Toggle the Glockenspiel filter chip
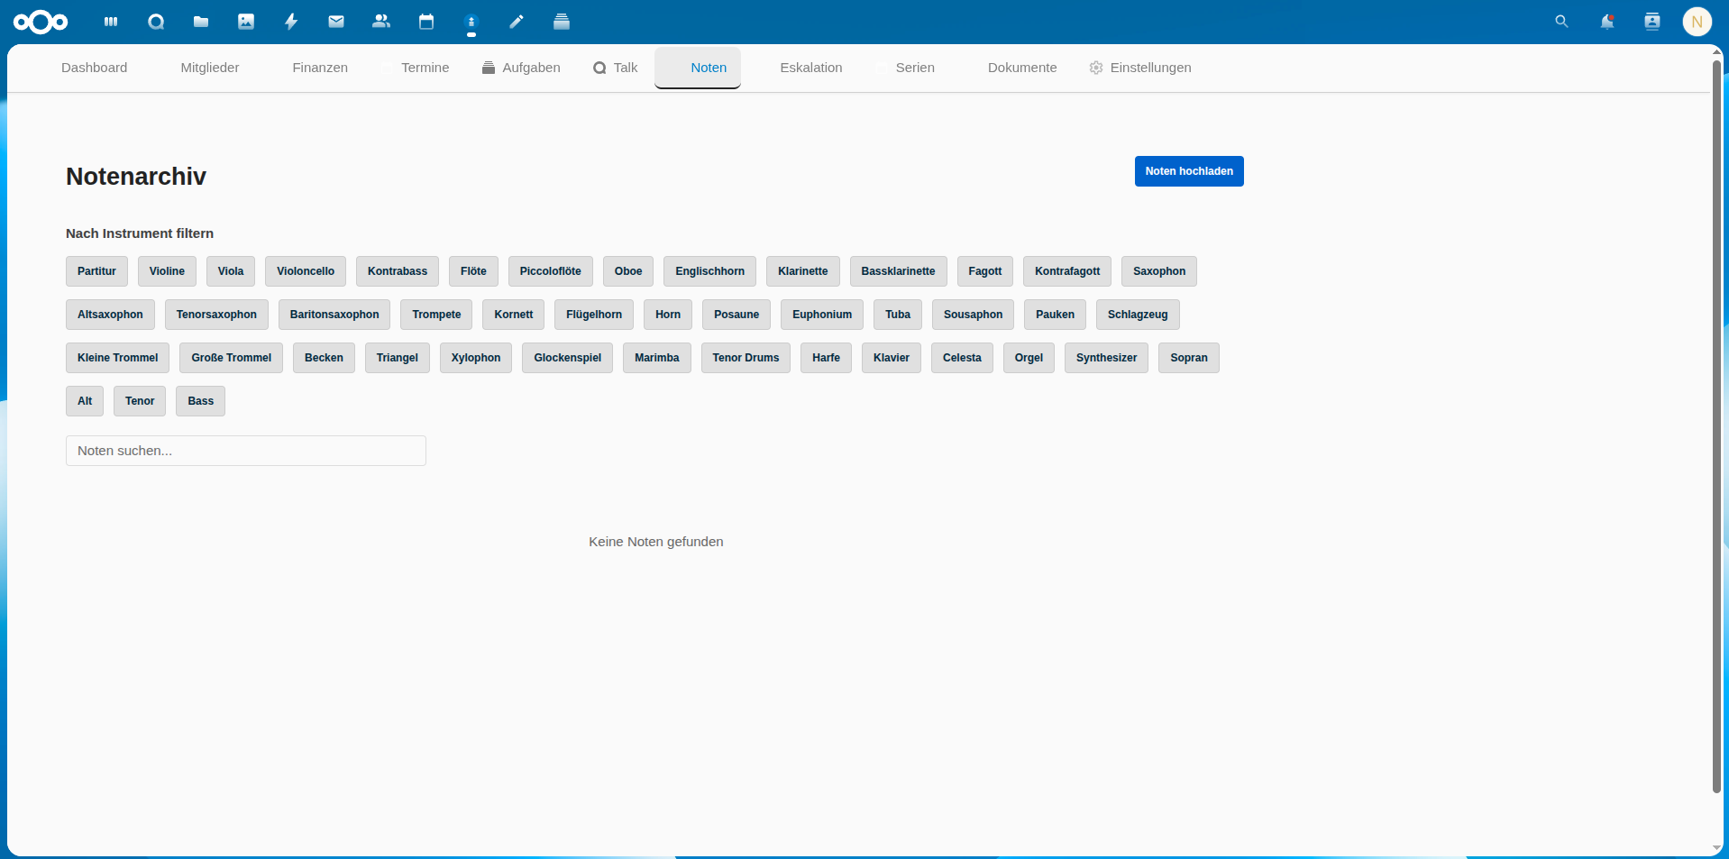This screenshot has width=1729, height=859. [x=567, y=358]
